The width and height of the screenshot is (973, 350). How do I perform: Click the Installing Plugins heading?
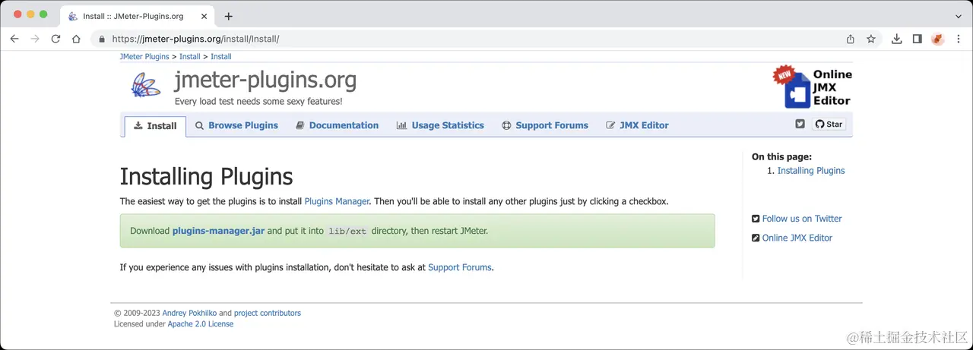(207, 176)
